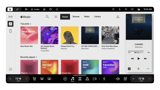
Task: Skip to next track
Action: pyautogui.click(x=145, y=58)
